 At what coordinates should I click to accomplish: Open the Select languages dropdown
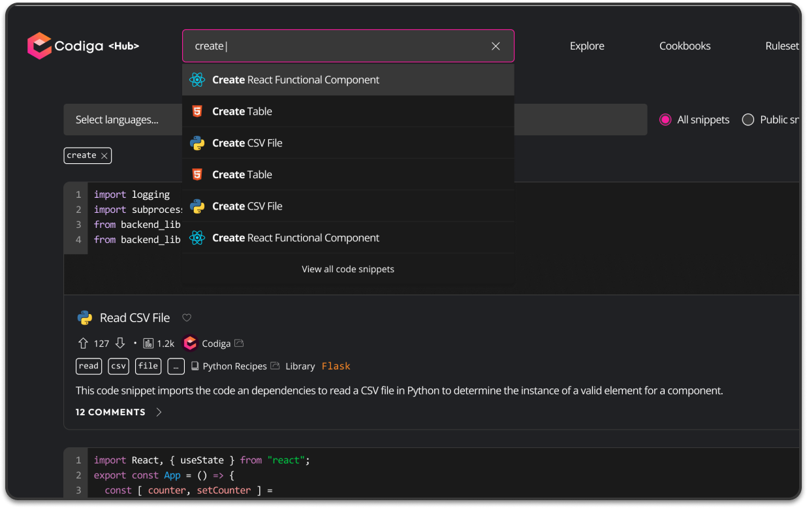[x=118, y=119]
